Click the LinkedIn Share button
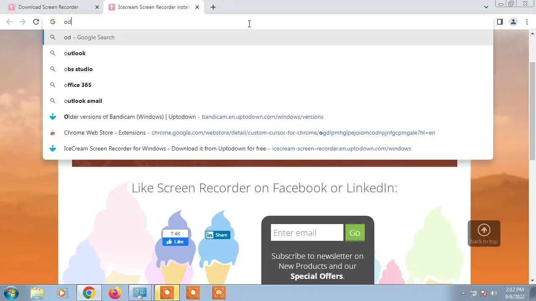Image resolution: width=536 pixels, height=301 pixels. (217, 235)
